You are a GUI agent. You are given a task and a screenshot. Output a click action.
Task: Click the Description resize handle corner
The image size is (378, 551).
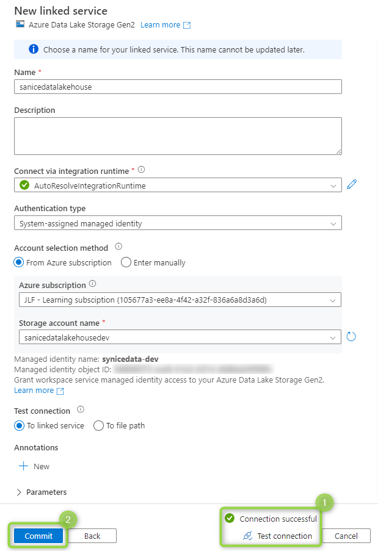click(x=338, y=151)
